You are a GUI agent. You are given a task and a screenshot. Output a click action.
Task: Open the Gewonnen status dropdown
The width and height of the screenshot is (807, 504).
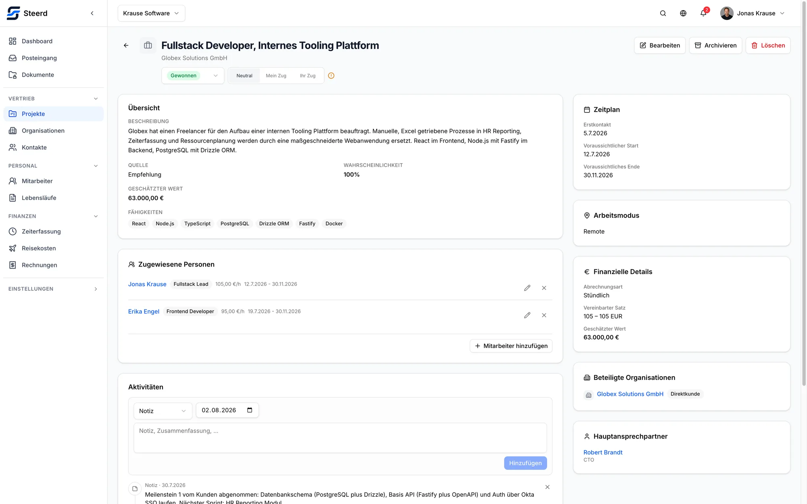(x=193, y=76)
